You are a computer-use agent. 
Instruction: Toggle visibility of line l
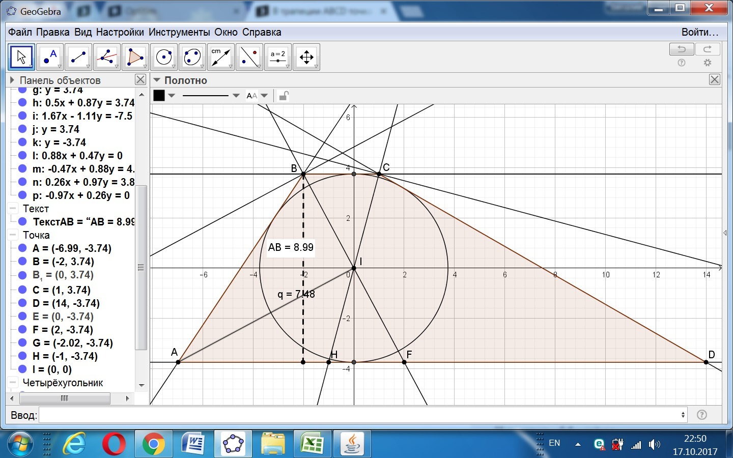[22, 156]
